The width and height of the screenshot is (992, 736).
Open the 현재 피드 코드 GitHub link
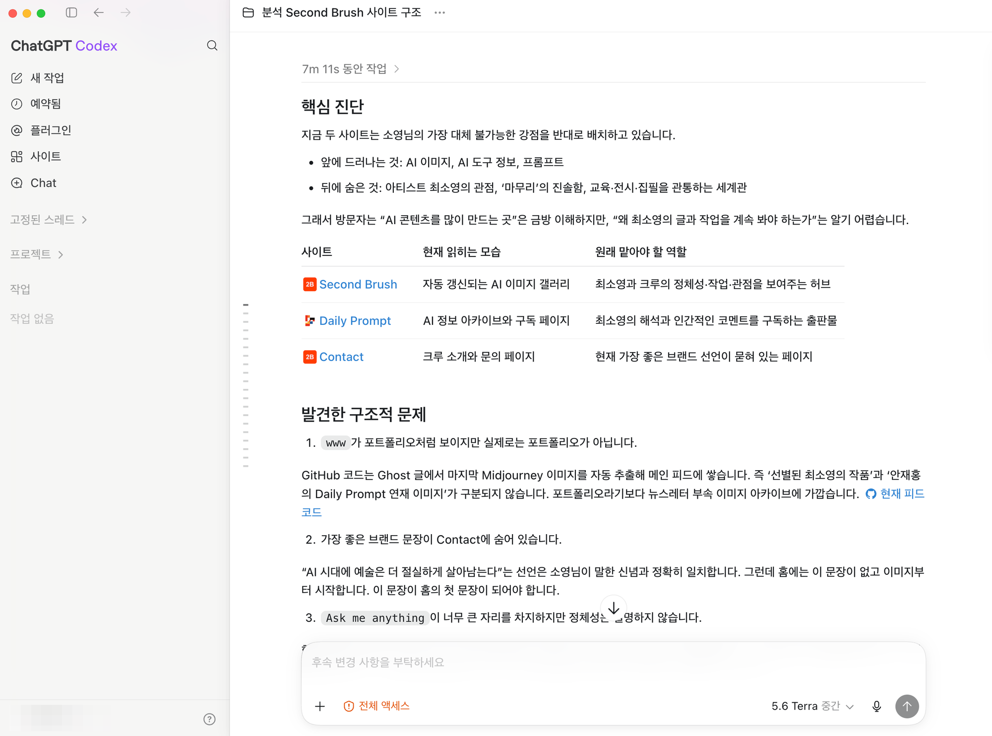(902, 494)
